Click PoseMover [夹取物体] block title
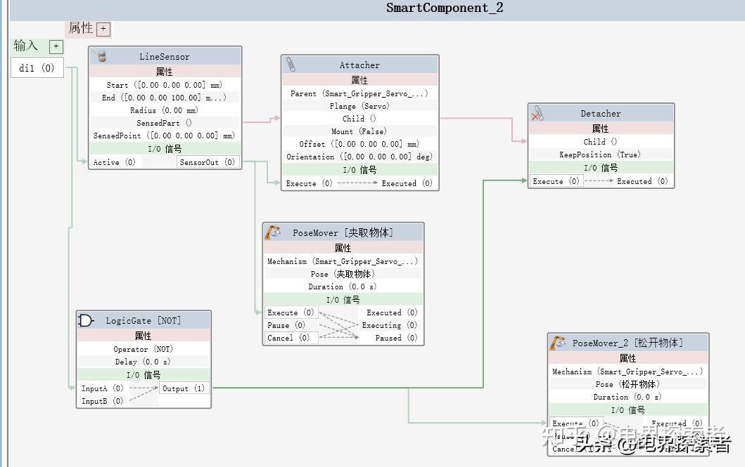 [343, 232]
